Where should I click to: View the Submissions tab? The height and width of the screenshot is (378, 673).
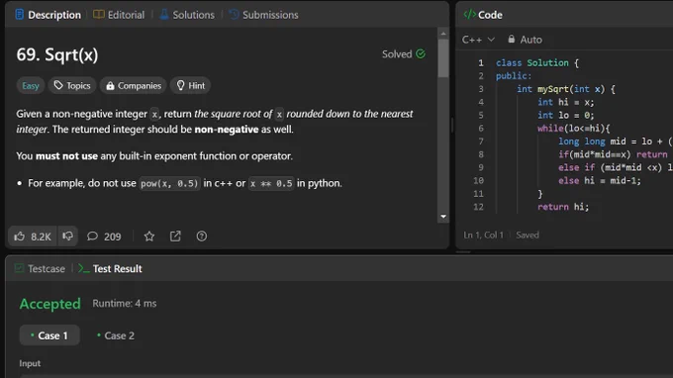click(263, 15)
